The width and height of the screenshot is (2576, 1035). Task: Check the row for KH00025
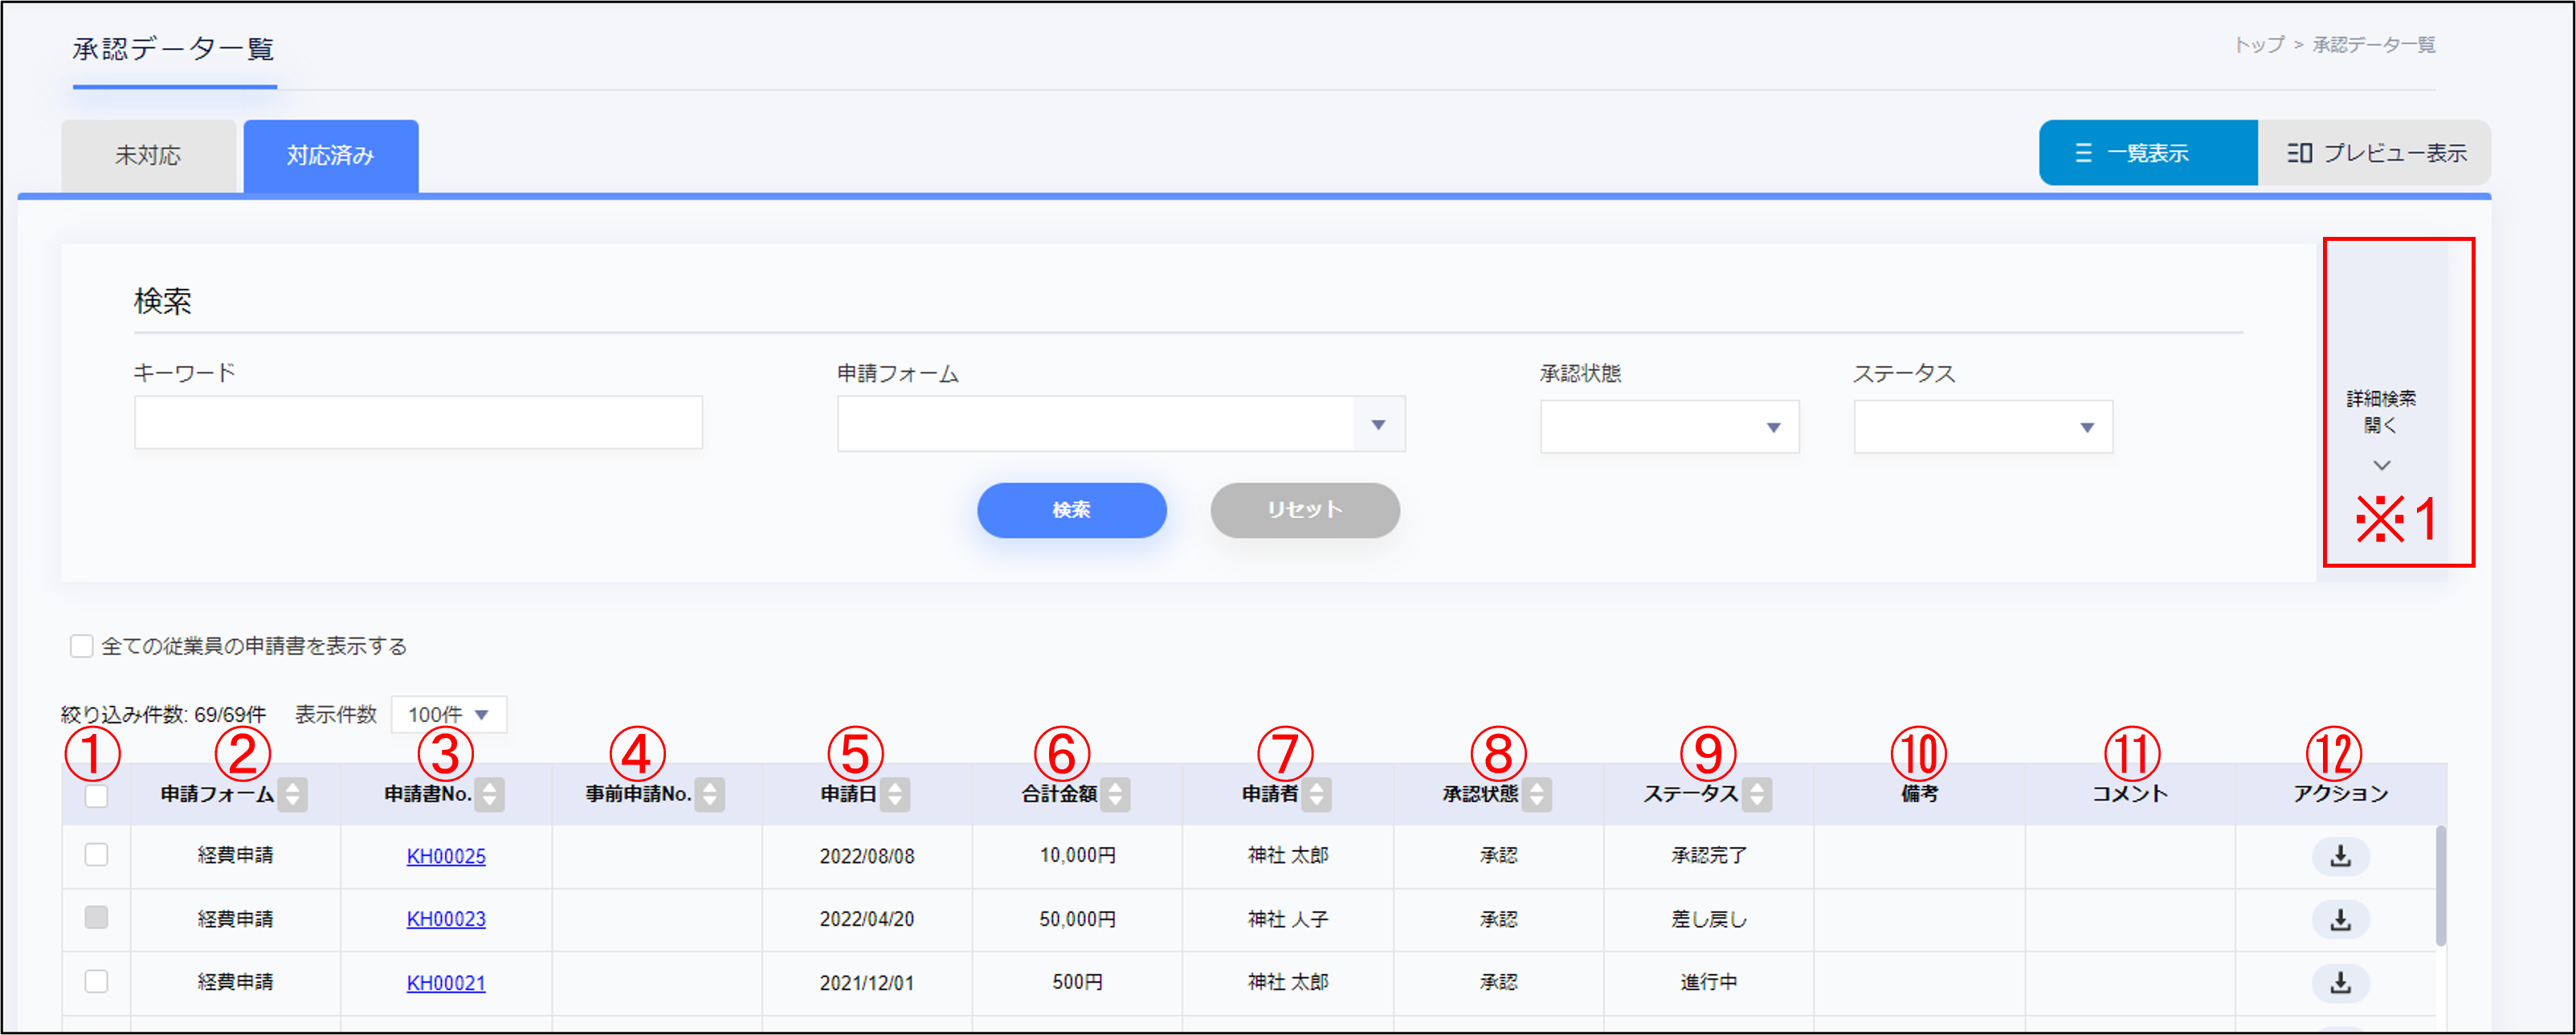96,854
